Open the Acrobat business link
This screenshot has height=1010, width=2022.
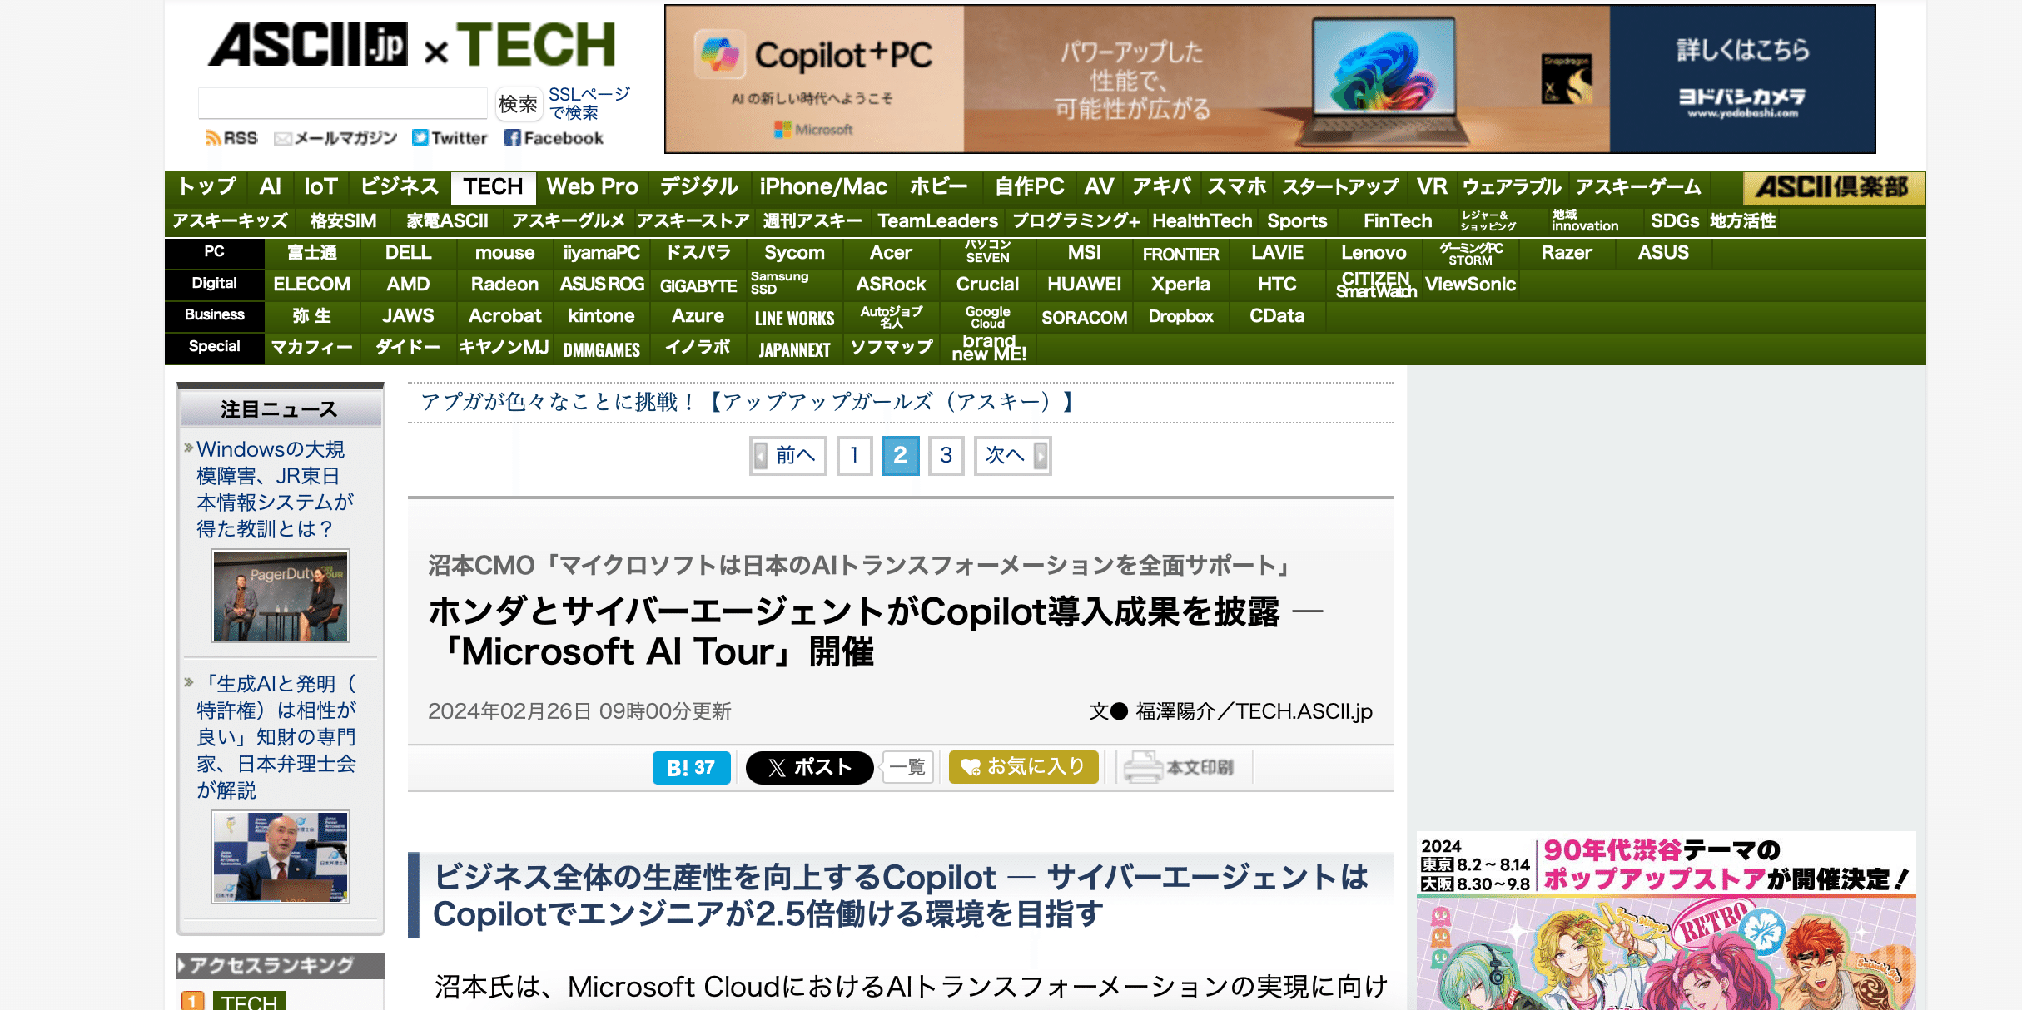(x=504, y=316)
